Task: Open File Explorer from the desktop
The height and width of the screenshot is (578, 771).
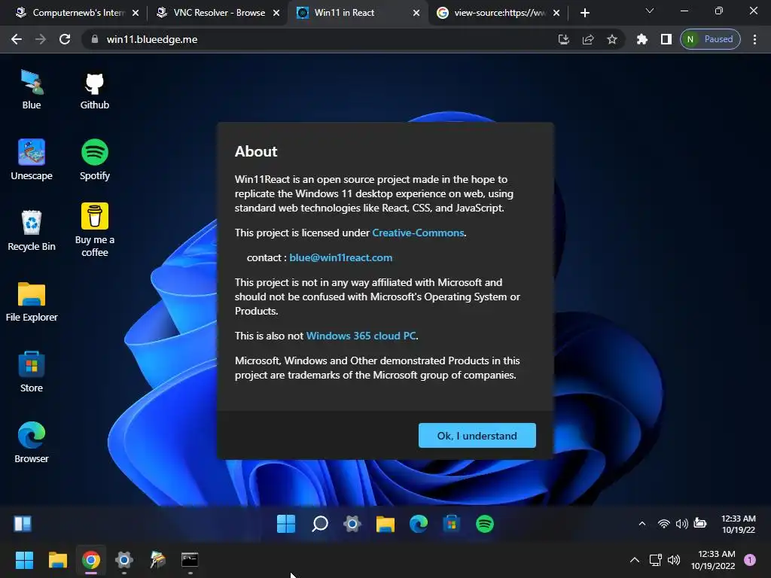Action: point(32,302)
